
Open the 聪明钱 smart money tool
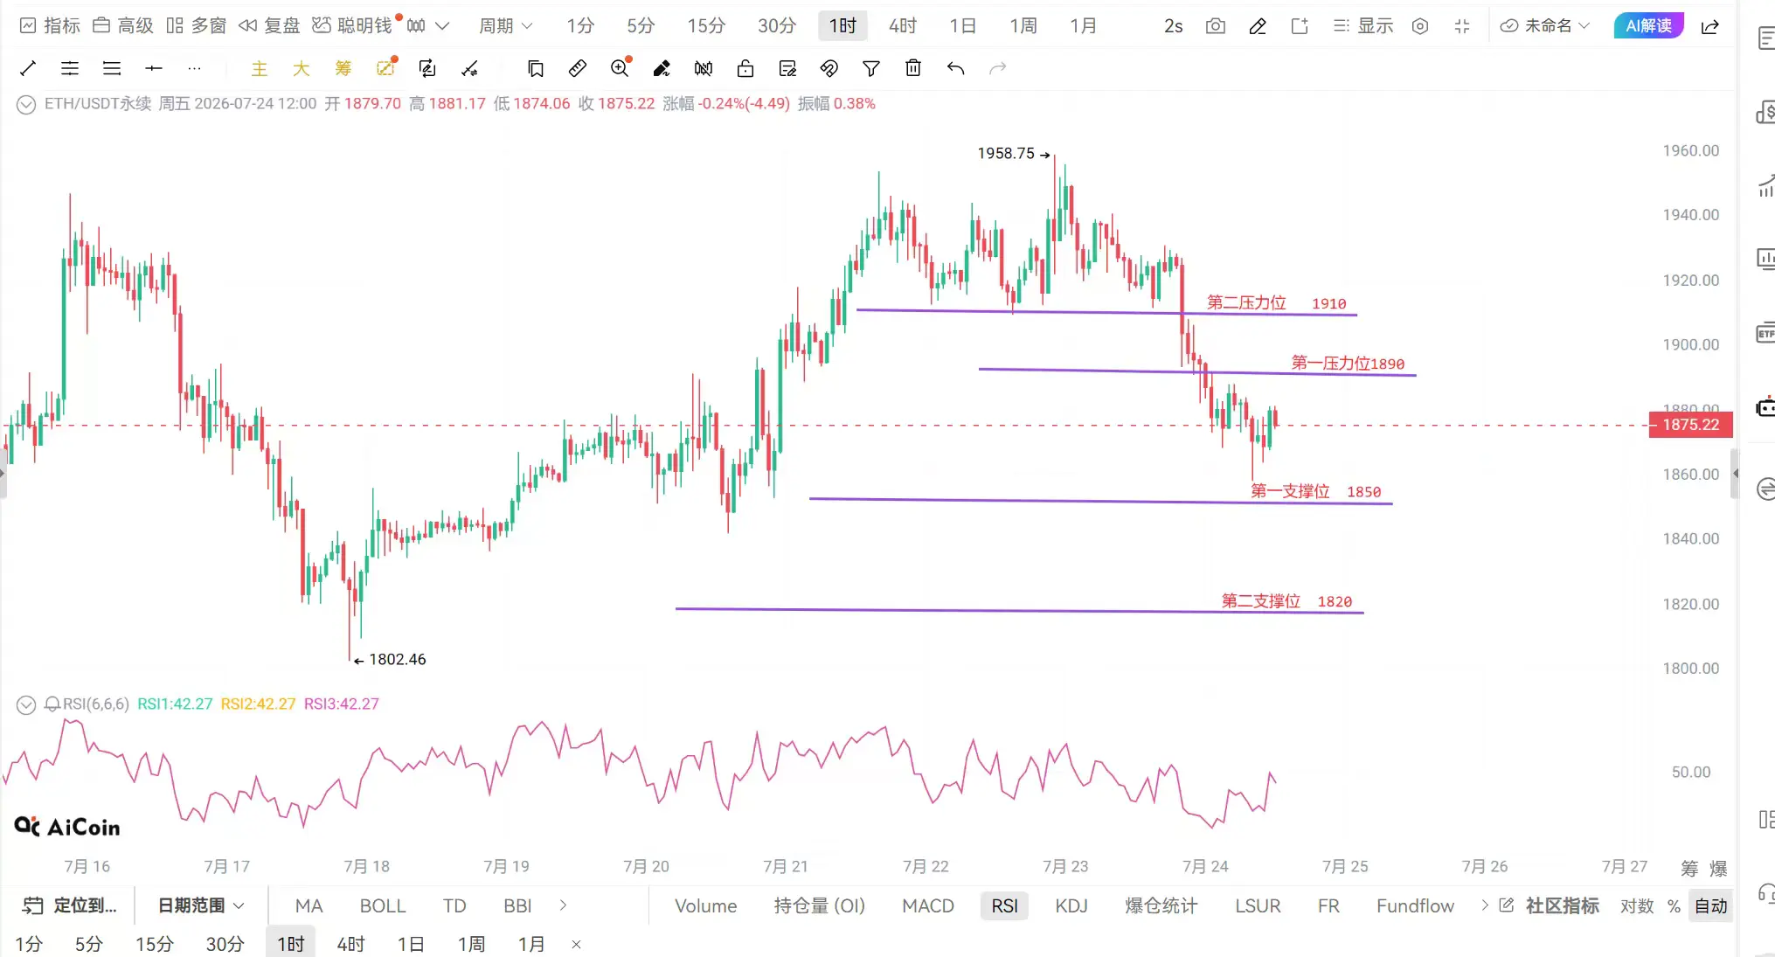point(353,26)
